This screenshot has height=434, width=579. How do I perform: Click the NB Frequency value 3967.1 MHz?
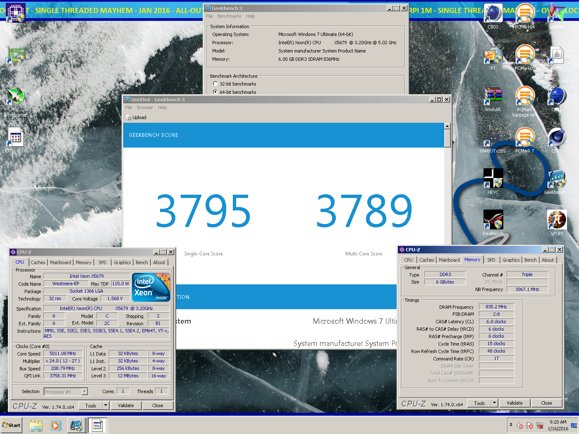pos(527,289)
